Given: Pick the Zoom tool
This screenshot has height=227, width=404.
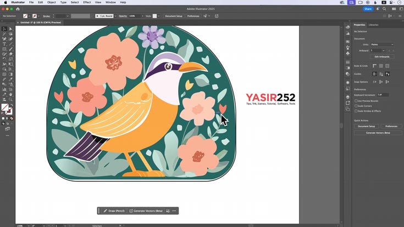Looking at the screenshot, I should (10, 99).
